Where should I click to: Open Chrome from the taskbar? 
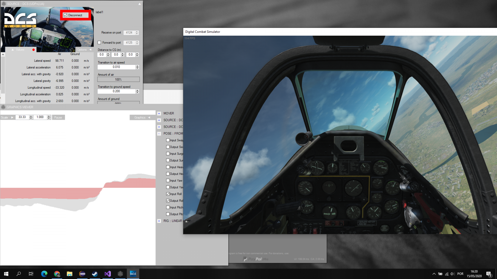point(57,274)
